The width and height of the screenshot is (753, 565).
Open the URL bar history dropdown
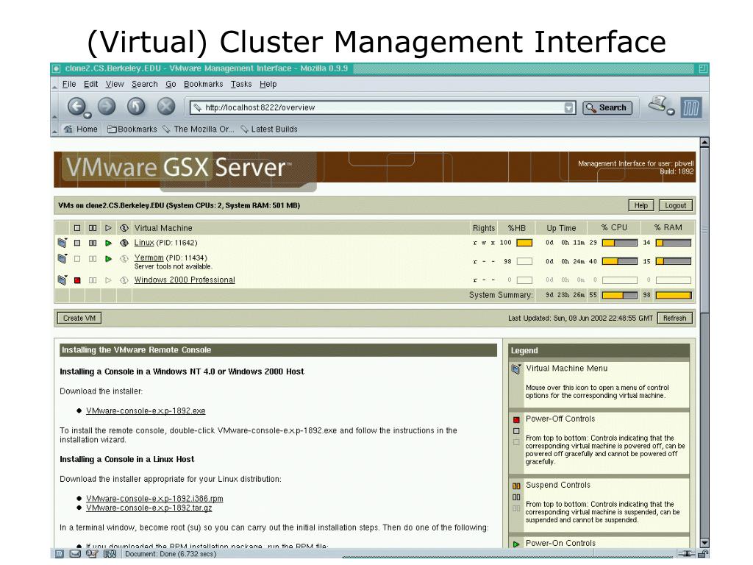pos(568,107)
